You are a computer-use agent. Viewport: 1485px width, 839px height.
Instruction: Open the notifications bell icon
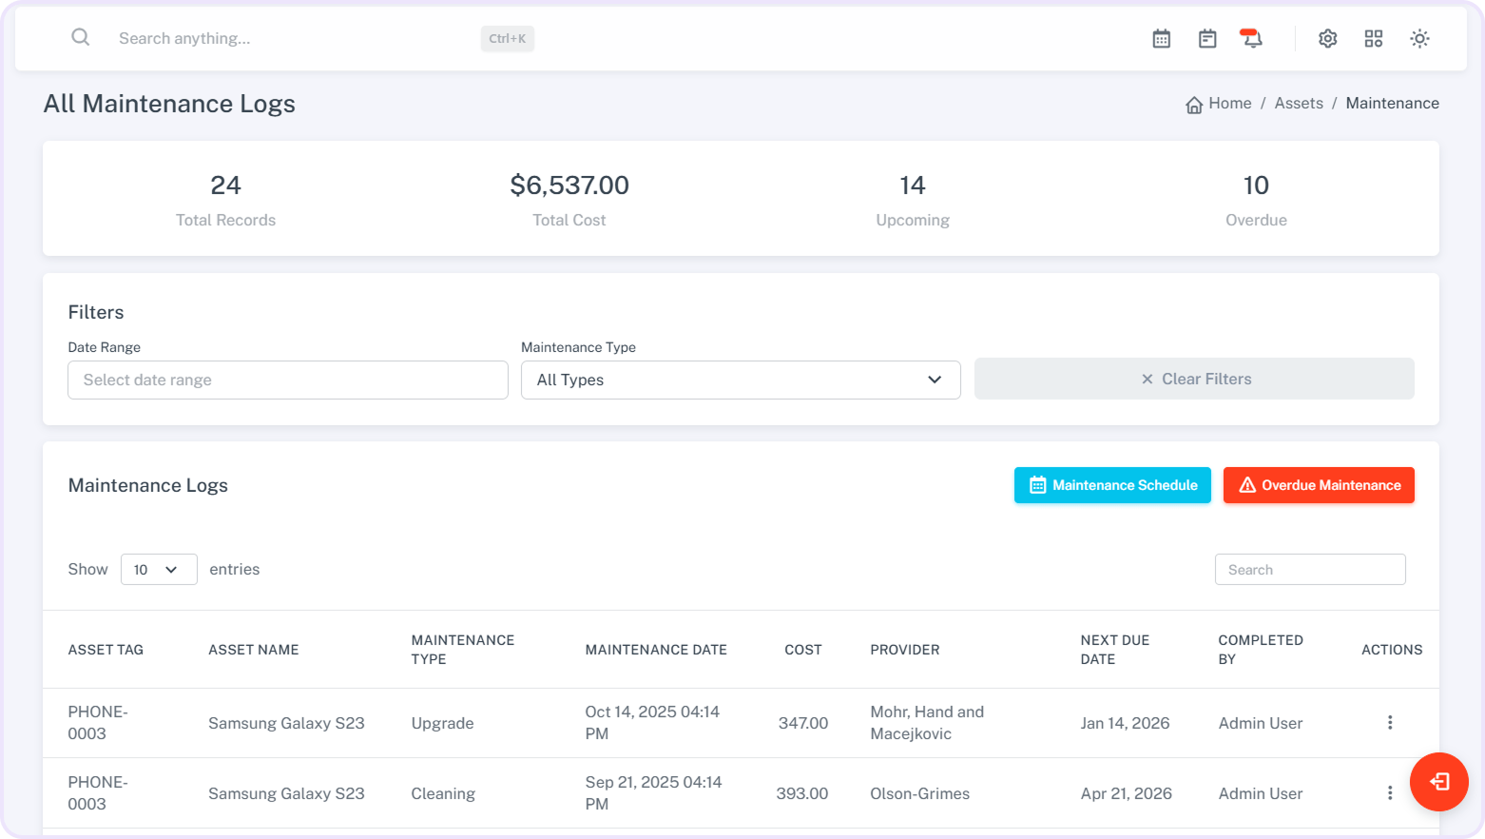coord(1252,39)
